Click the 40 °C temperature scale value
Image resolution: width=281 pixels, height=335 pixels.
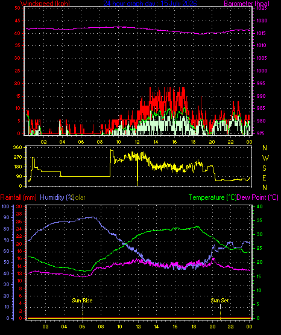[259, 206]
